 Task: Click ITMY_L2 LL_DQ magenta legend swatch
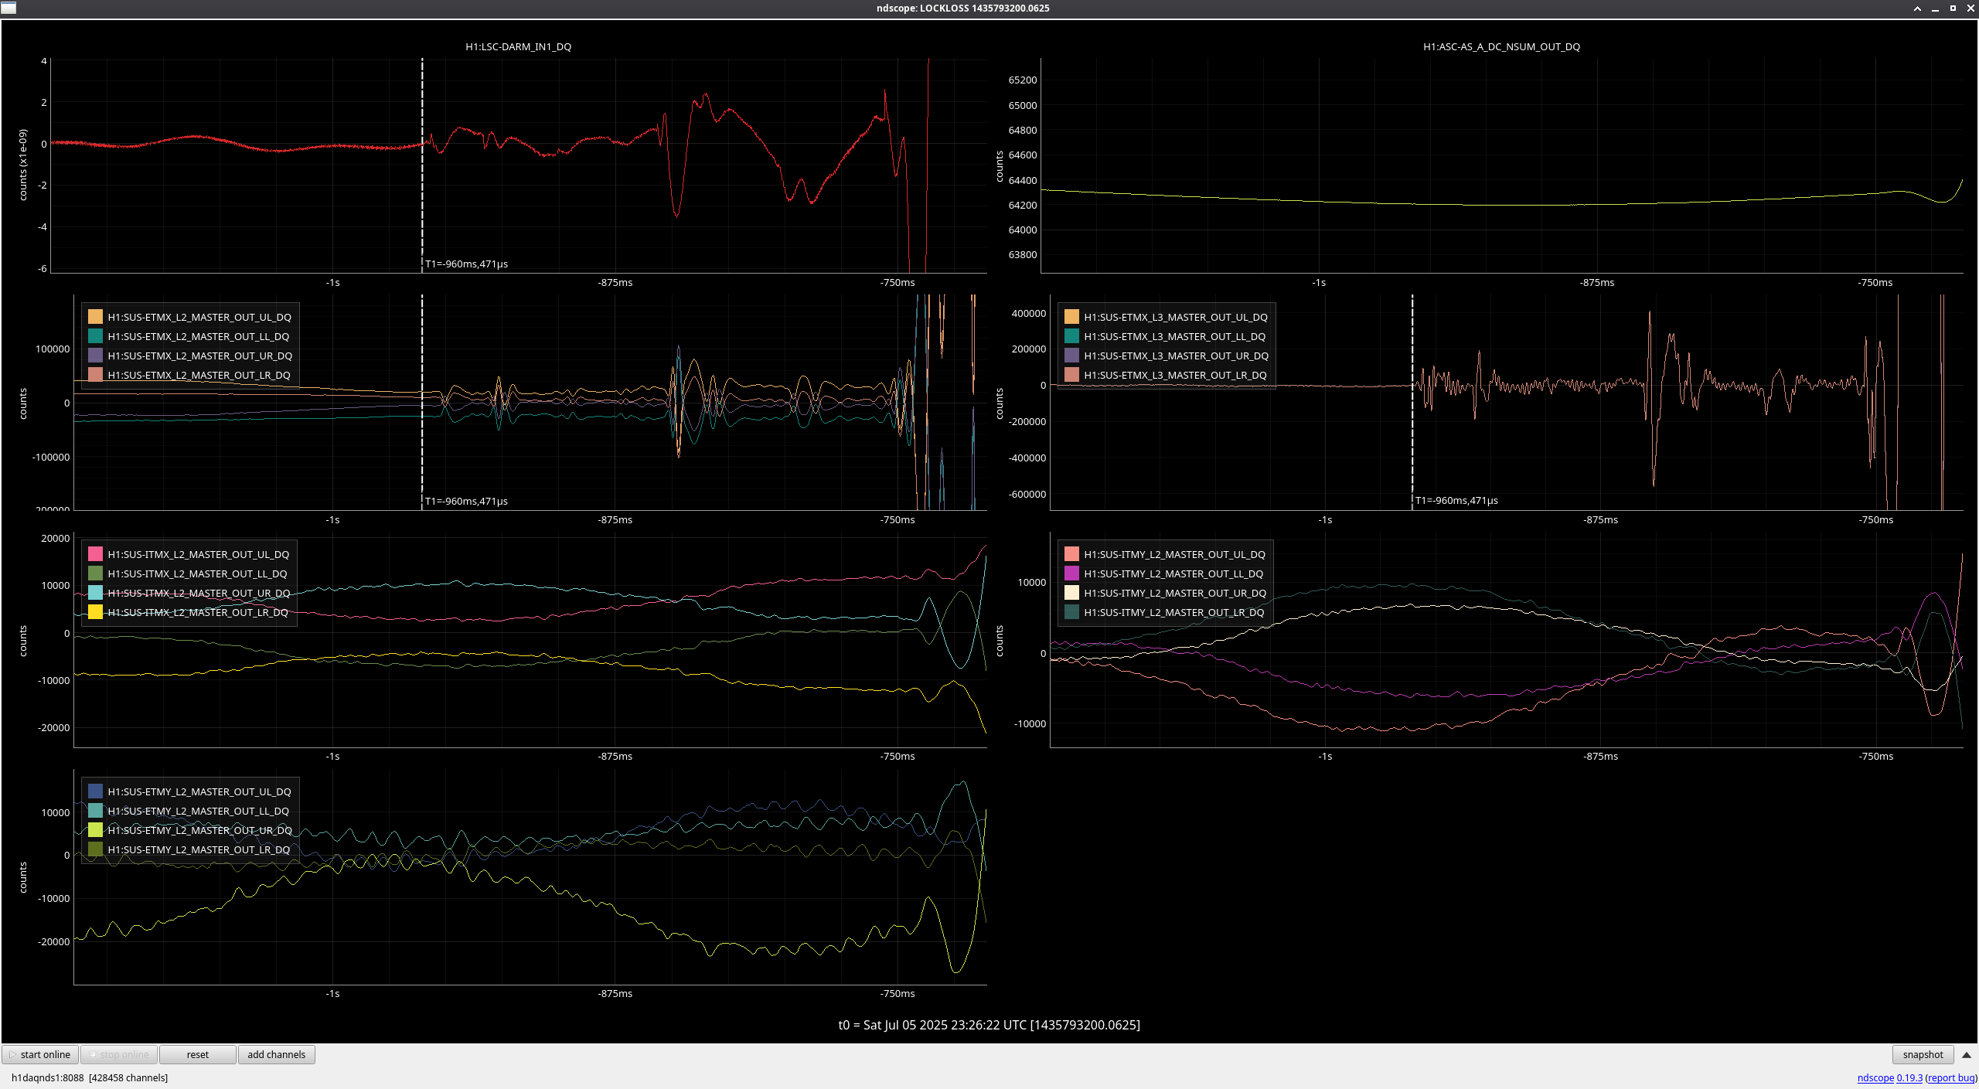point(1071,573)
